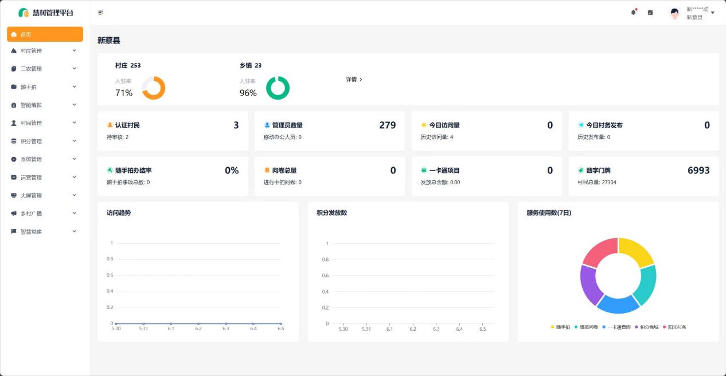
Task: Click the 随手拍 camera icon in sidebar
Action: point(14,87)
